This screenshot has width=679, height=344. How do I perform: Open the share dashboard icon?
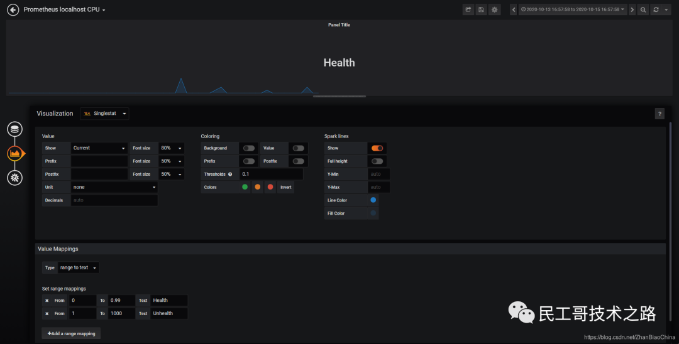point(468,9)
